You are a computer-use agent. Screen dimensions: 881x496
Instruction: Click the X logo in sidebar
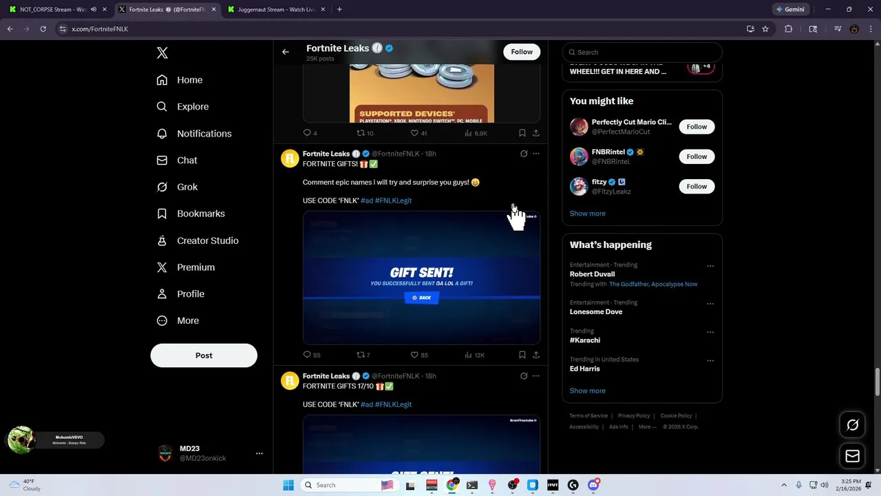[x=162, y=53]
